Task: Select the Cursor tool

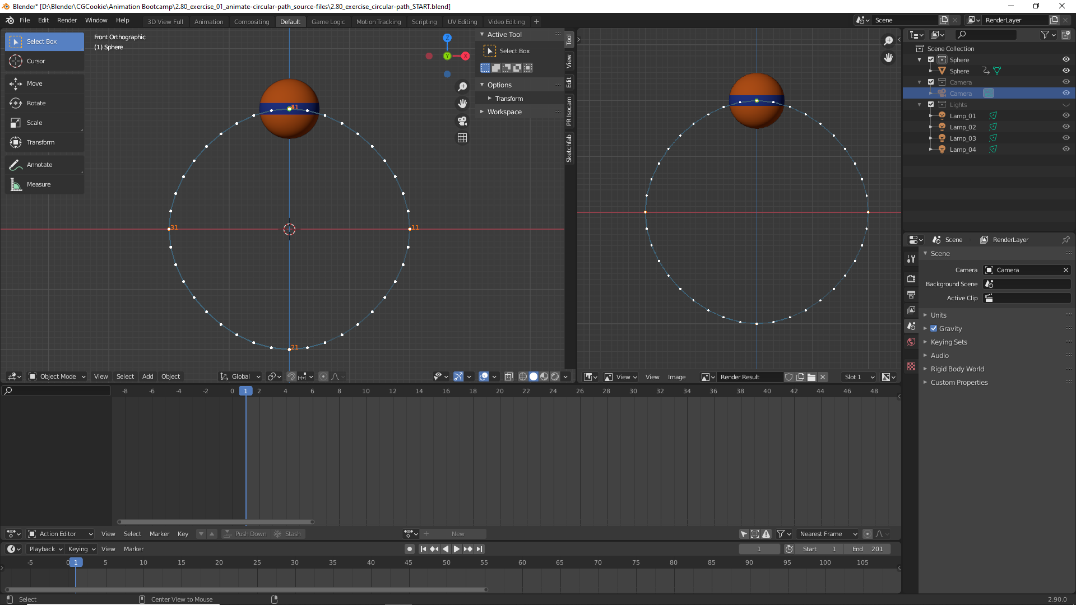Action: (x=35, y=61)
